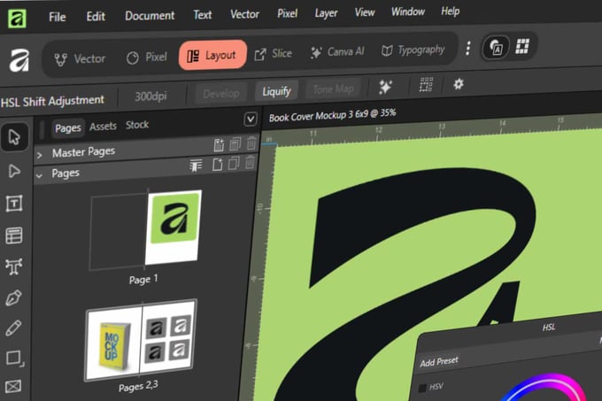This screenshot has width=602, height=401.
Task: Open the Layer menu
Action: tap(326, 13)
